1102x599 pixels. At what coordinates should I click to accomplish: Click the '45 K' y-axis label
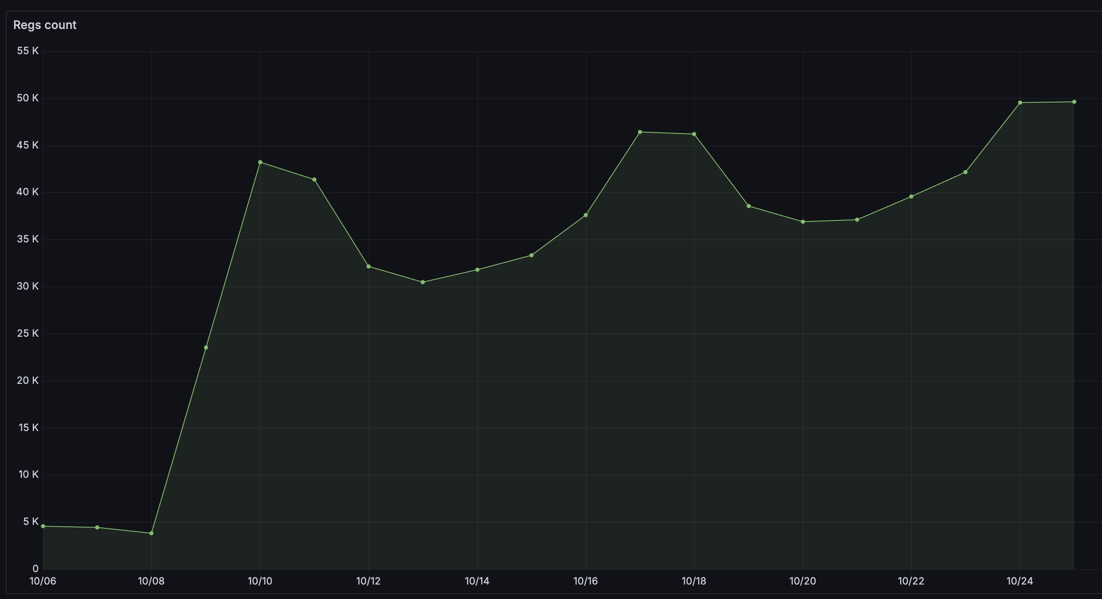(x=28, y=145)
